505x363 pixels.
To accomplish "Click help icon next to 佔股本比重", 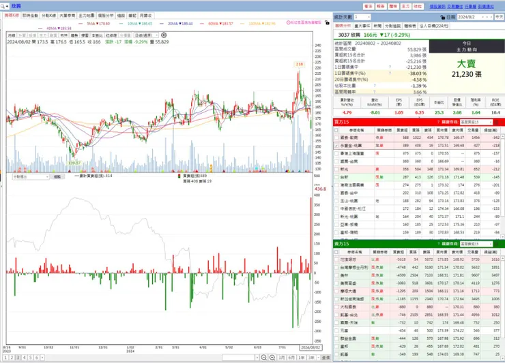I will 375,86.
